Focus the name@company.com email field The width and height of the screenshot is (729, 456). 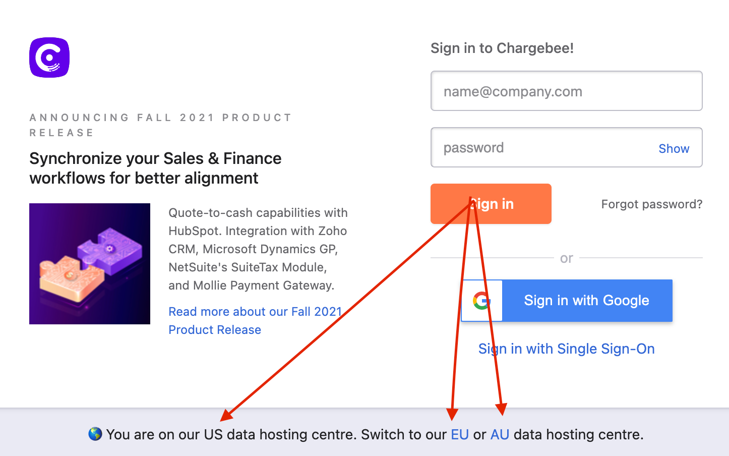coord(566,91)
